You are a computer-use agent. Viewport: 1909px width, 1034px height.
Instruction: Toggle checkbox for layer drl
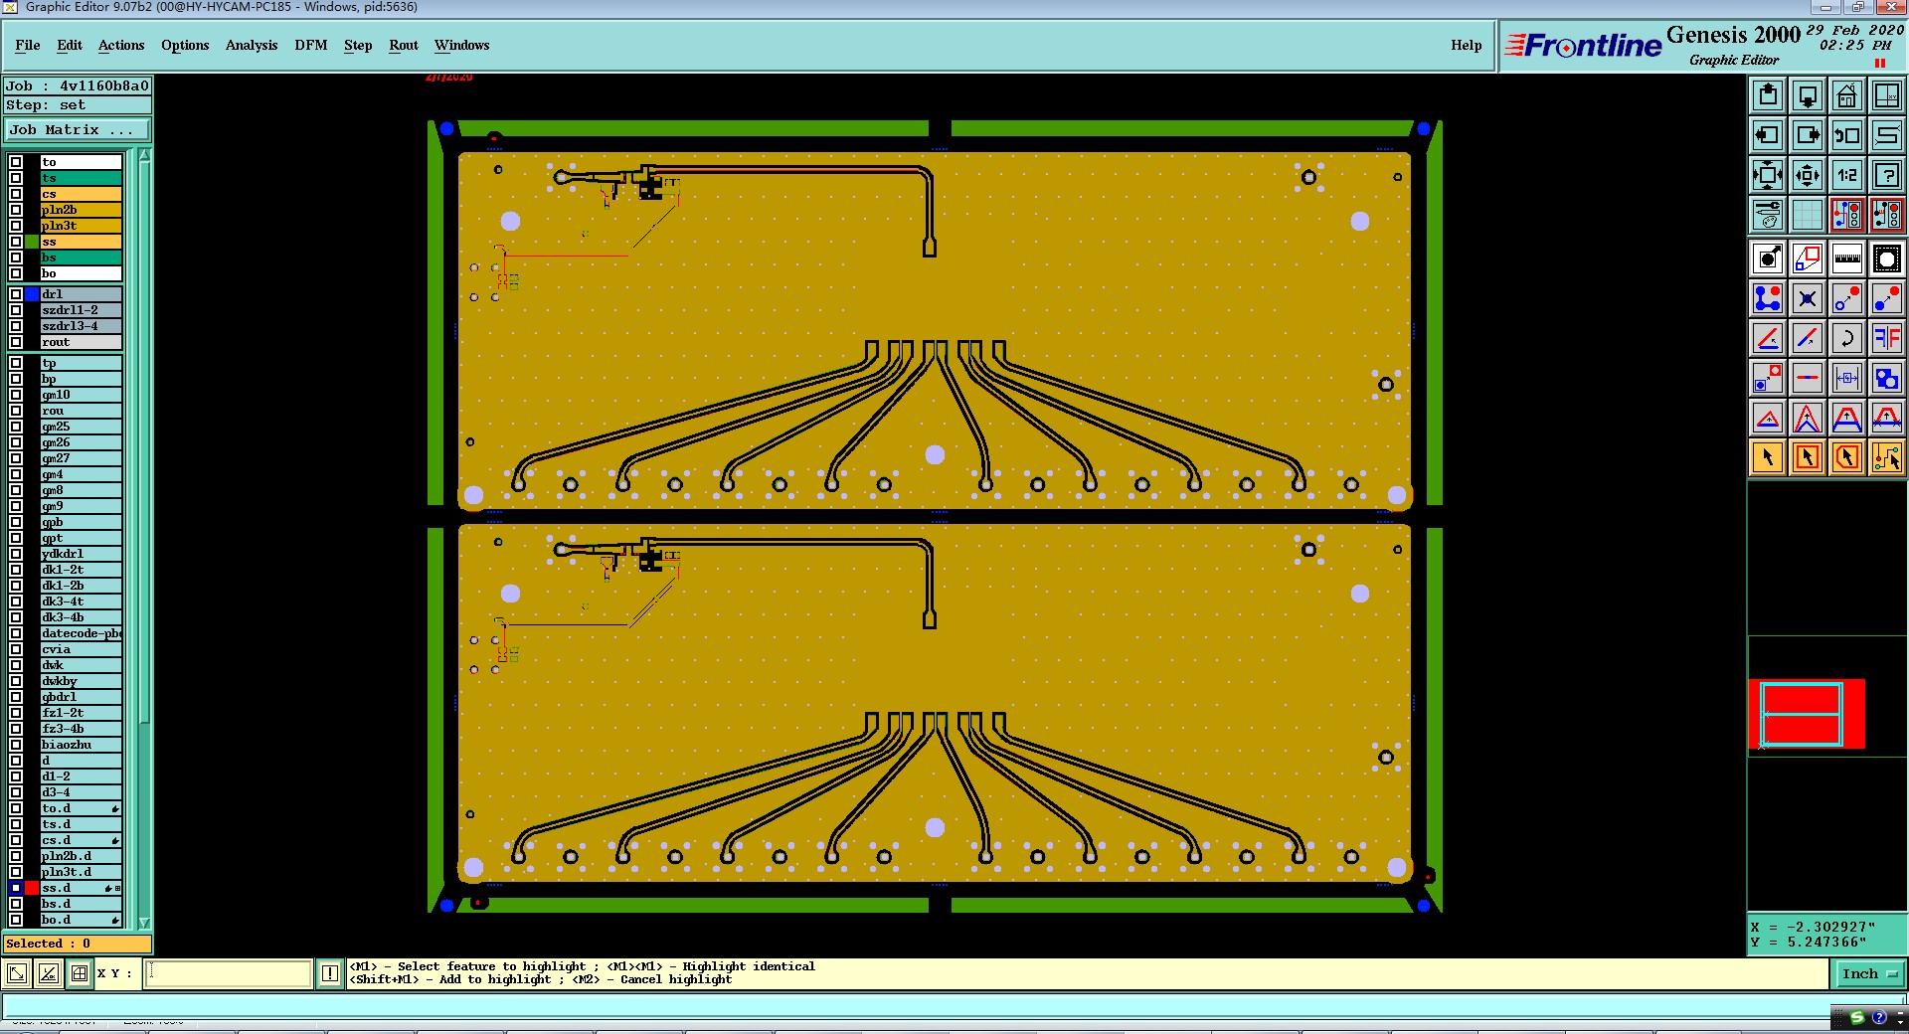point(16,294)
